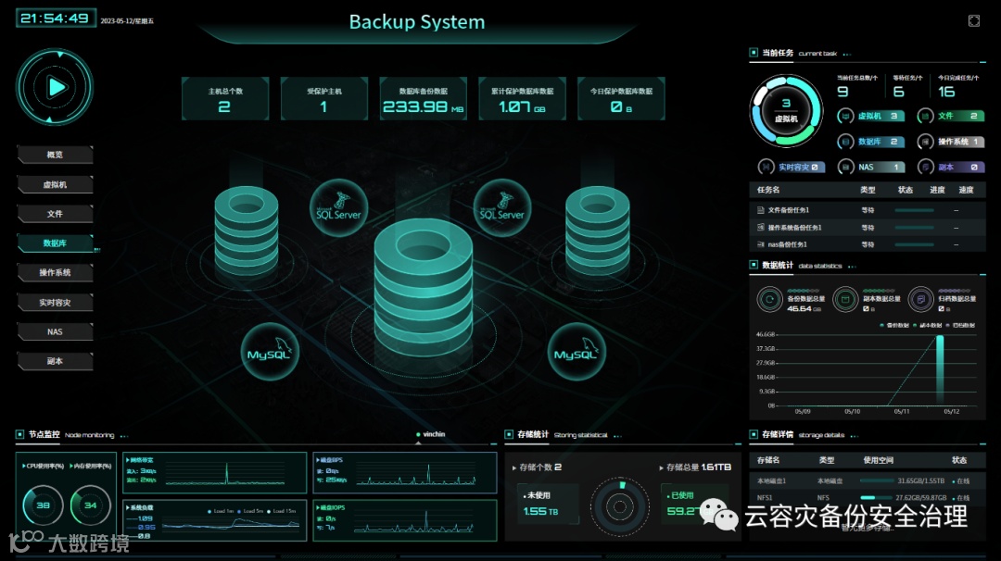Open the 操作系统 sidebar menu item
The image size is (1001, 561).
tap(55, 273)
